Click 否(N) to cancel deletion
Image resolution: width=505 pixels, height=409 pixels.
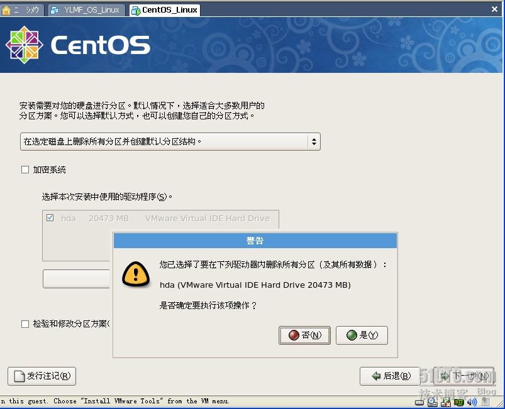pyautogui.click(x=304, y=335)
